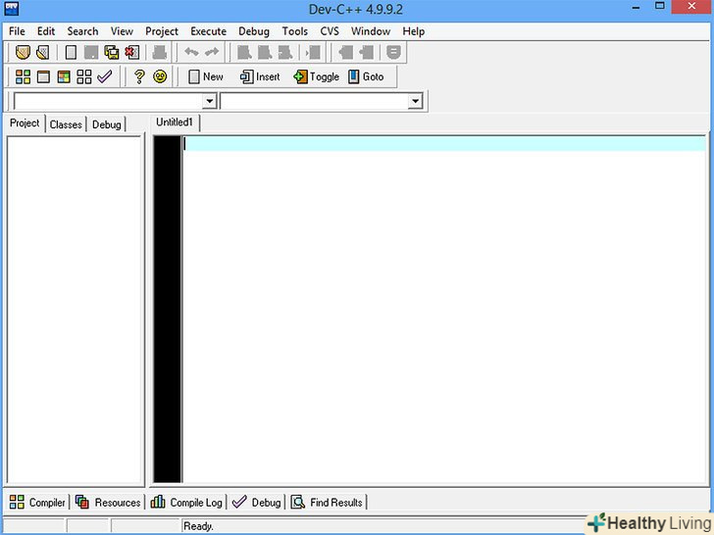Image resolution: width=714 pixels, height=535 pixels.
Task: Click the grayed-out Undo arrow
Action: click(191, 52)
